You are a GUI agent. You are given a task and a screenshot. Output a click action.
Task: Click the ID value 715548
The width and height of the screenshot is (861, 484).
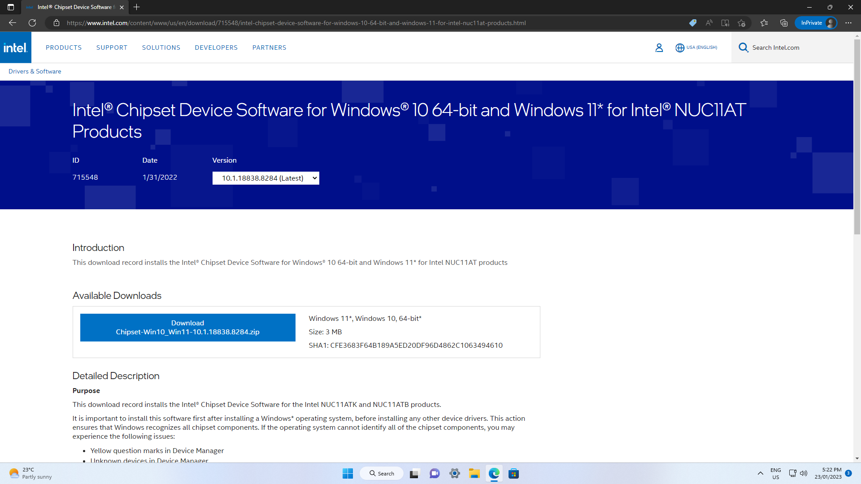85,177
